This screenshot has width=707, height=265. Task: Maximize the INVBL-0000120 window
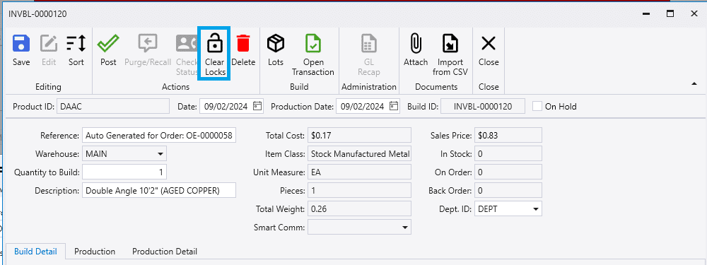[670, 13]
